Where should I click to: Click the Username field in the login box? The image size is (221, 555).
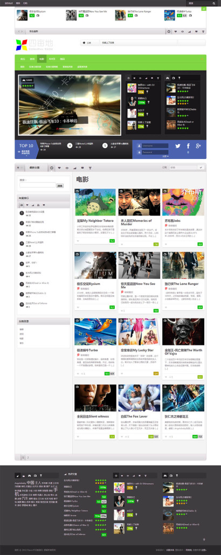(x=155, y=145)
